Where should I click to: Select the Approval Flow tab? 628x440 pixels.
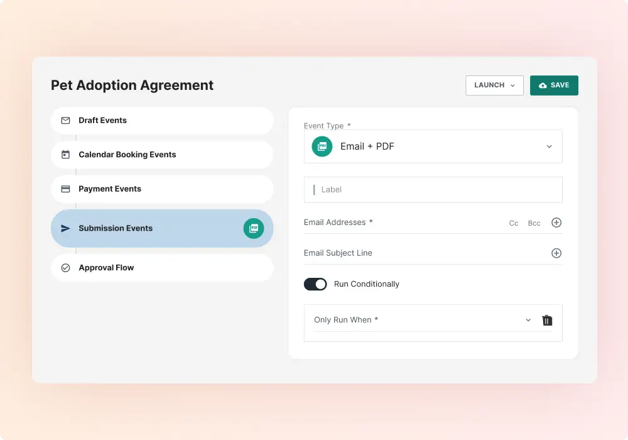point(162,268)
